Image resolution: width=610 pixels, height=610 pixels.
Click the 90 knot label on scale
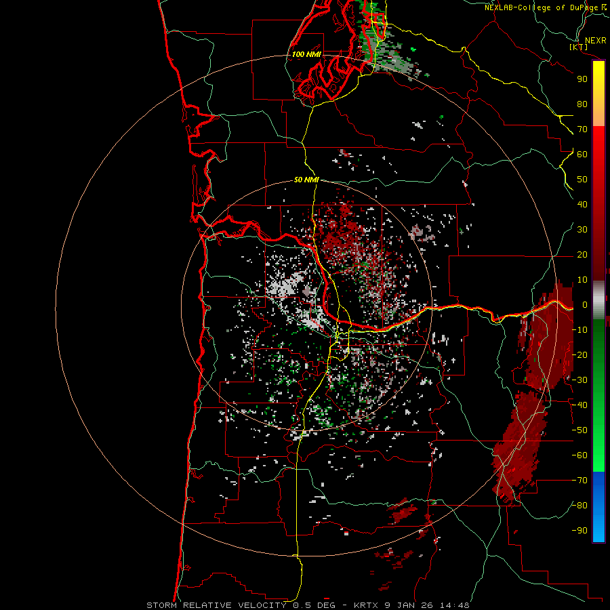(x=582, y=79)
